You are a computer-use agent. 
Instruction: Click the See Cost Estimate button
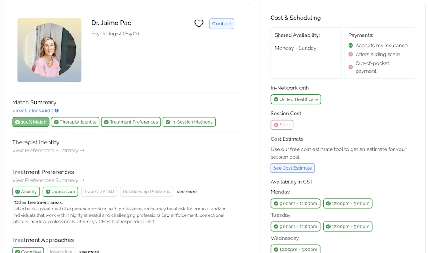[x=293, y=168]
